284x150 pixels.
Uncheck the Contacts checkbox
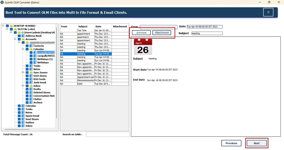[x=27, y=46]
